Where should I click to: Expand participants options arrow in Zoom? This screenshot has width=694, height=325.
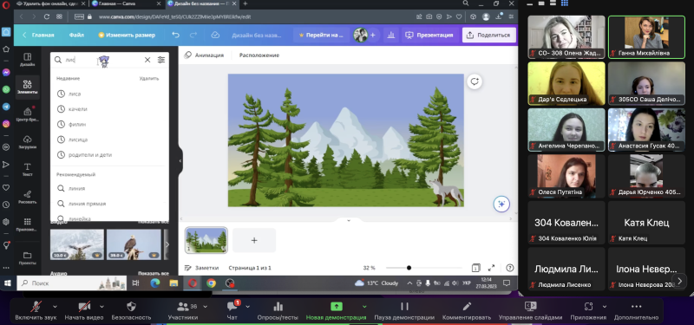click(x=205, y=306)
